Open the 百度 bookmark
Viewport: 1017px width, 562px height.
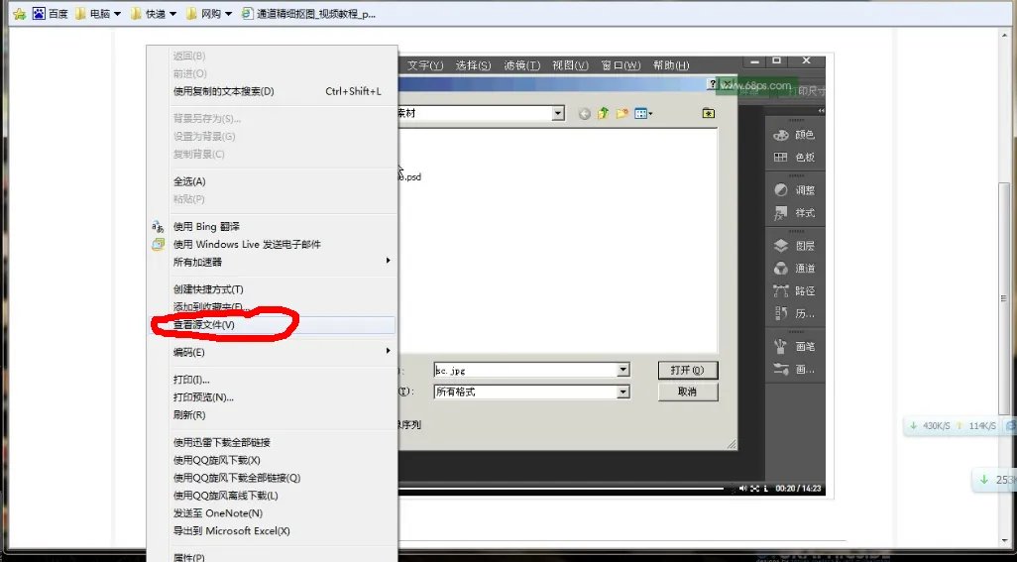point(50,13)
